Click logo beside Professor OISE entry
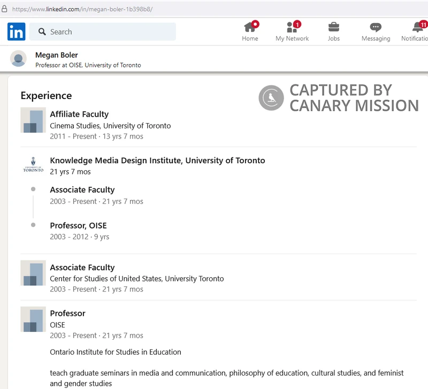Viewport: 428px width, 389px height. [x=33, y=319]
